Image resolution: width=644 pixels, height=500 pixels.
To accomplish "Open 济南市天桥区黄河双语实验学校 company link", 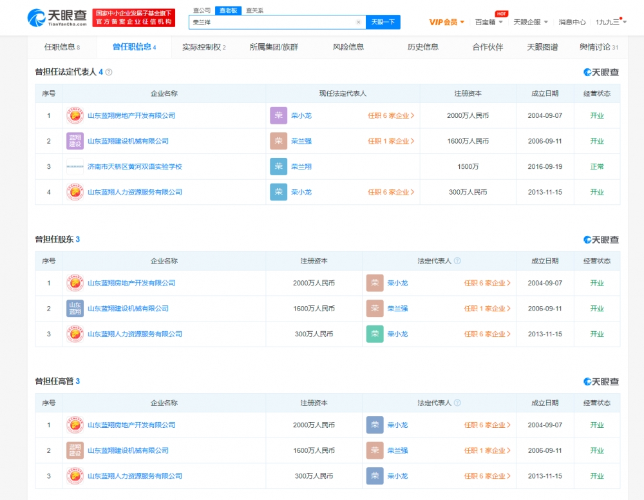I will 135,166.
